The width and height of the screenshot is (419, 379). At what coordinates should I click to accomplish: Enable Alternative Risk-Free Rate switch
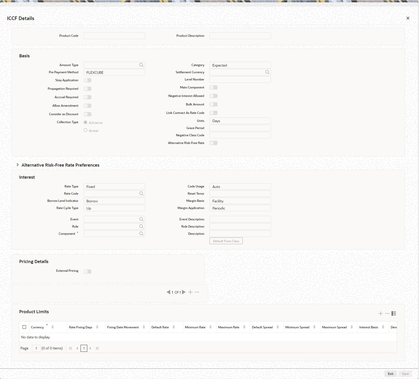214,143
